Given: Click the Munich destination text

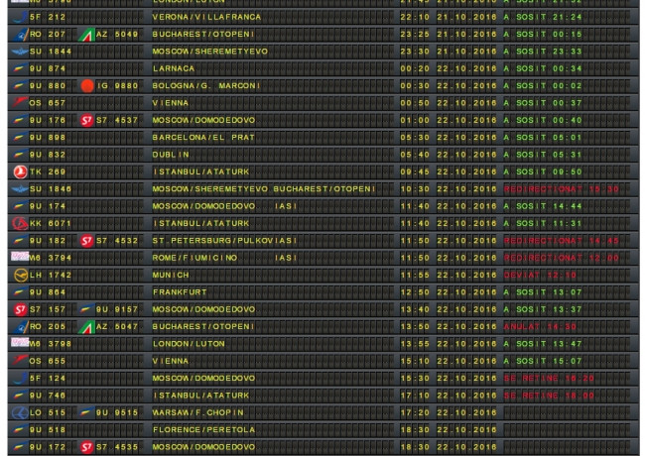Looking at the screenshot, I should point(170,274).
